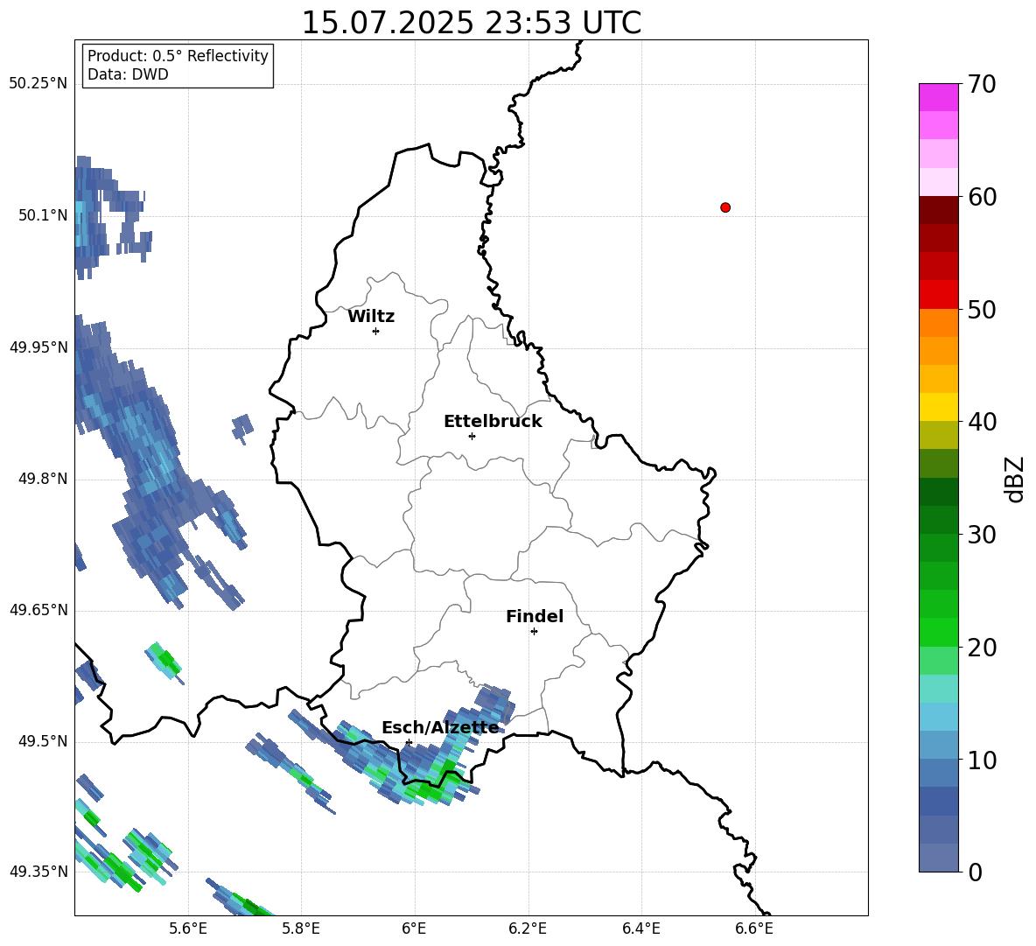Click the 'dBZ' colorbar label
The image size is (1036, 946).
tap(1016, 479)
